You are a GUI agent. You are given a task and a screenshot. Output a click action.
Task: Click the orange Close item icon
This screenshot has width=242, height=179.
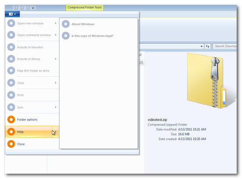coord(11,144)
